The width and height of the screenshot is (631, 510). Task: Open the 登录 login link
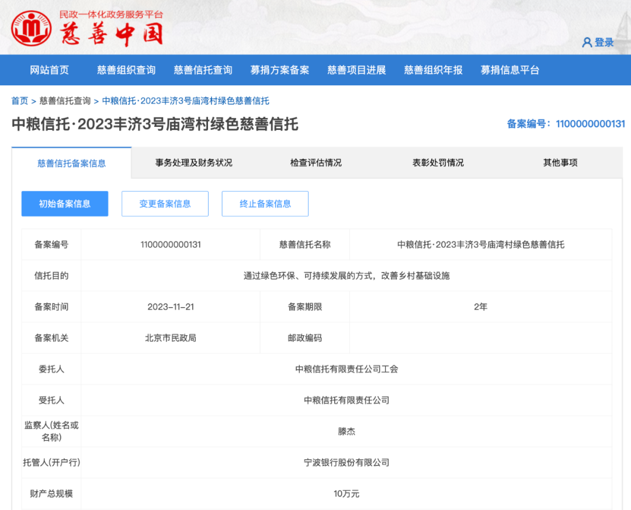click(604, 42)
